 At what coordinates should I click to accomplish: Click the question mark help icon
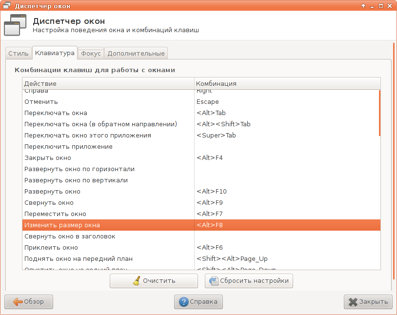[x=183, y=302]
